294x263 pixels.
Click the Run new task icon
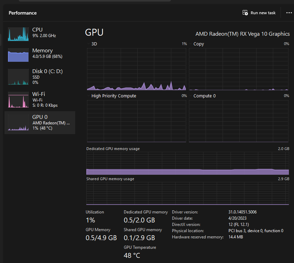coord(245,13)
